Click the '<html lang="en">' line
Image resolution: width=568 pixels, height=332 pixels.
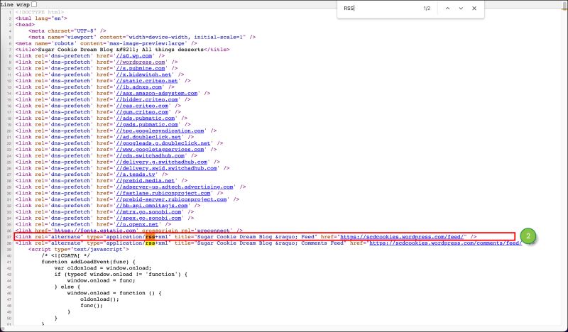pos(41,18)
